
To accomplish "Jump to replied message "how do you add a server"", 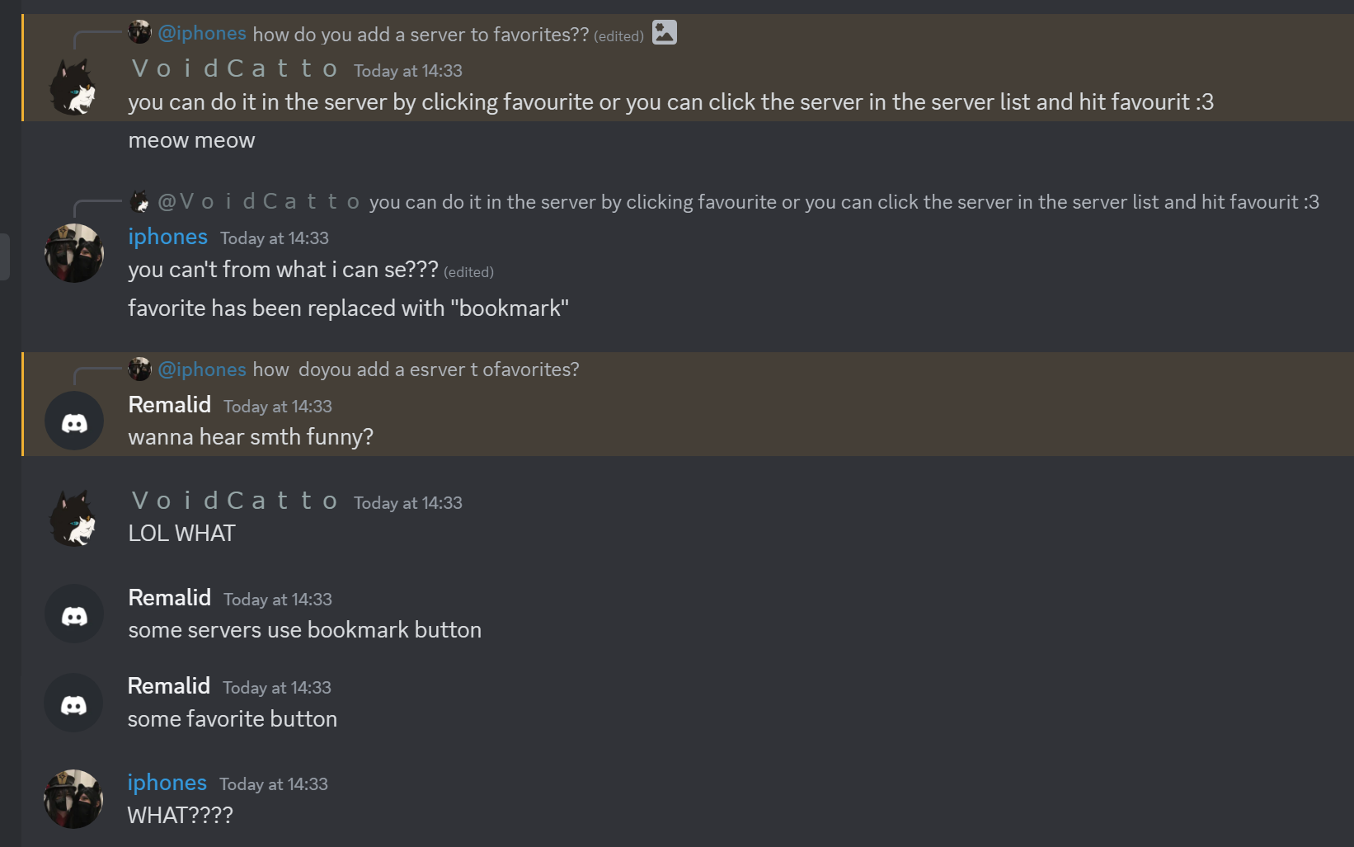I will click(x=421, y=35).
